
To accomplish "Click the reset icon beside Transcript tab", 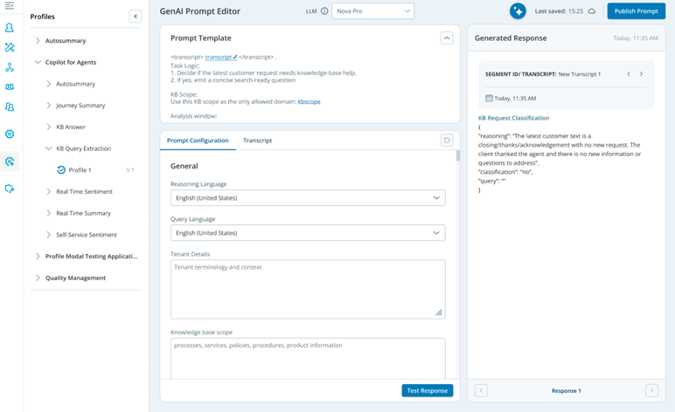I will click(447, 141).
